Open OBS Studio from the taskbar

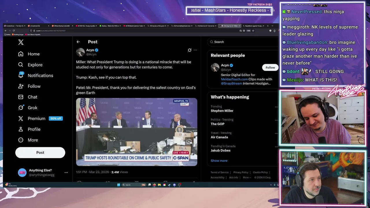[180, 185]
